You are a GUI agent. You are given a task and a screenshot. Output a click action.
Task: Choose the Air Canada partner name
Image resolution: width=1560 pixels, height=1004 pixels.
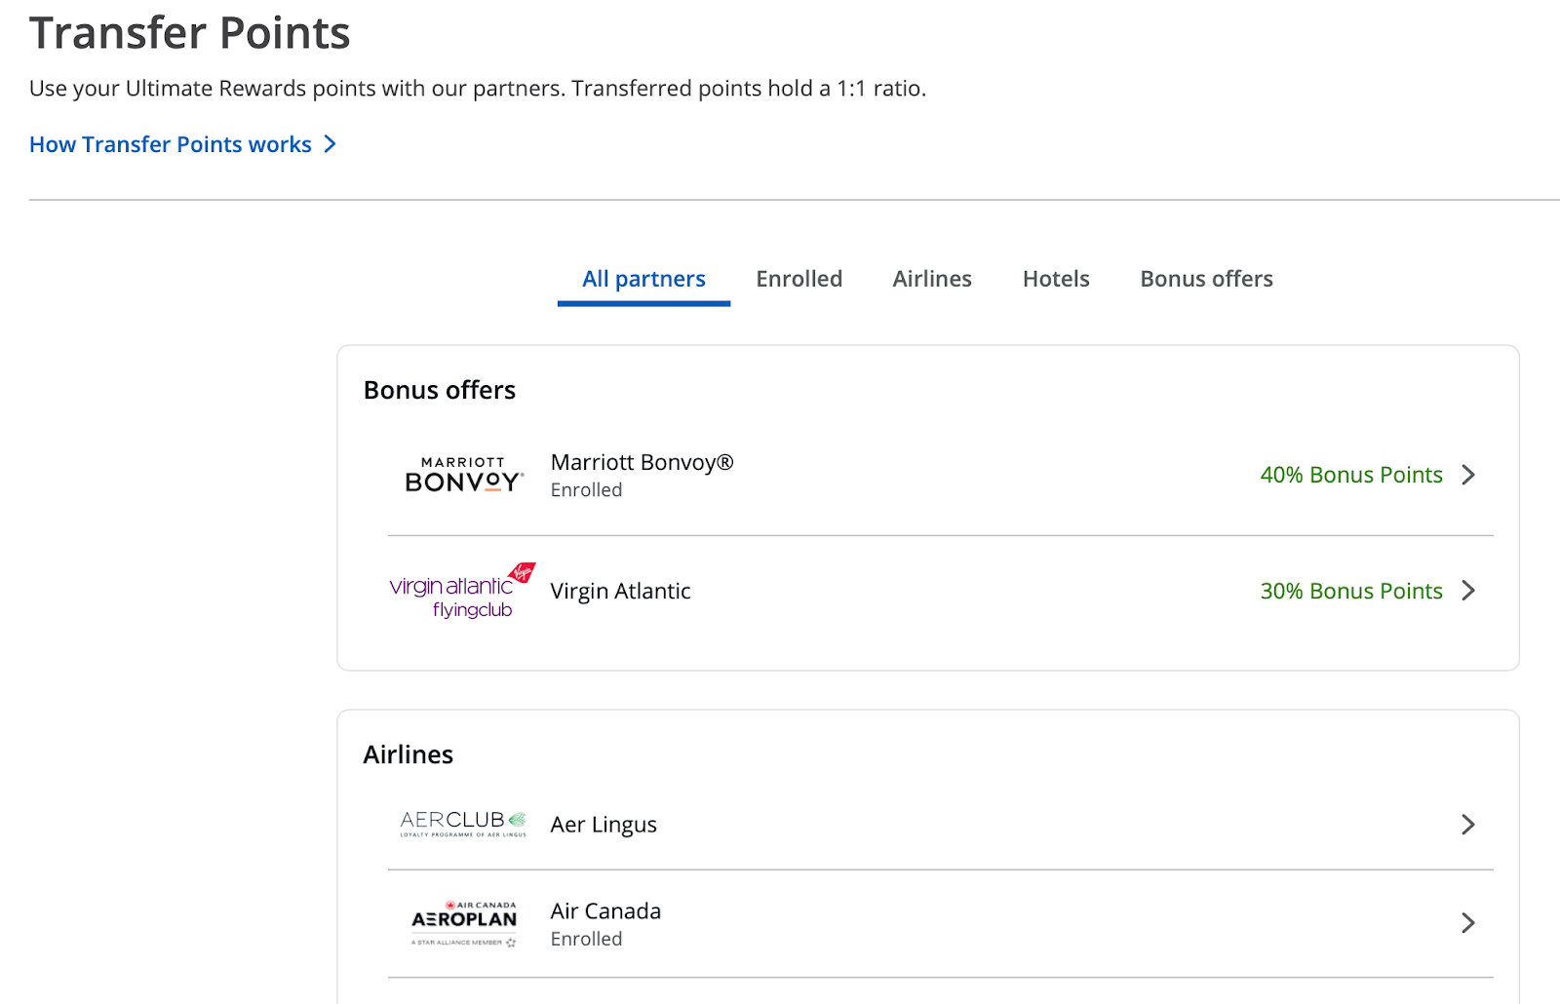tap(605, 911)
